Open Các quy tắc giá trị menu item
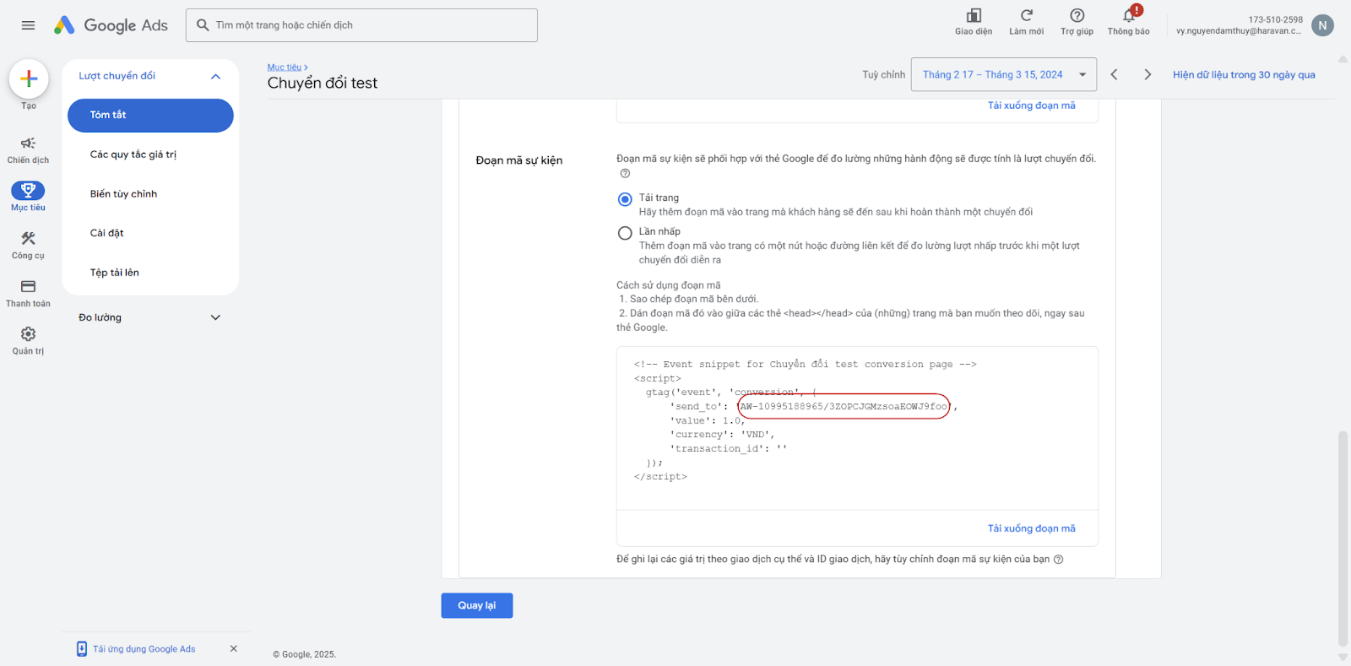Viewport: 1351px width, 666px height. pyautogui.click(x=133, y=154)
